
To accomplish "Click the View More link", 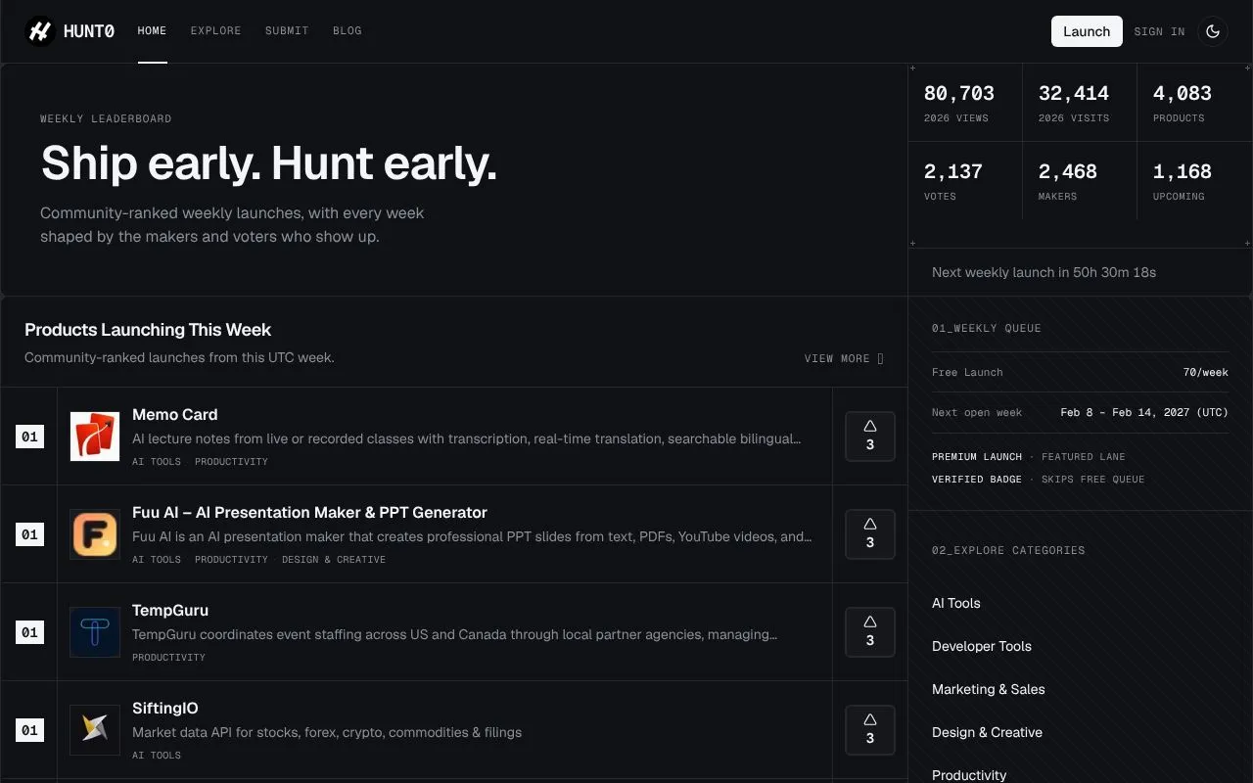I will point(844,358).
